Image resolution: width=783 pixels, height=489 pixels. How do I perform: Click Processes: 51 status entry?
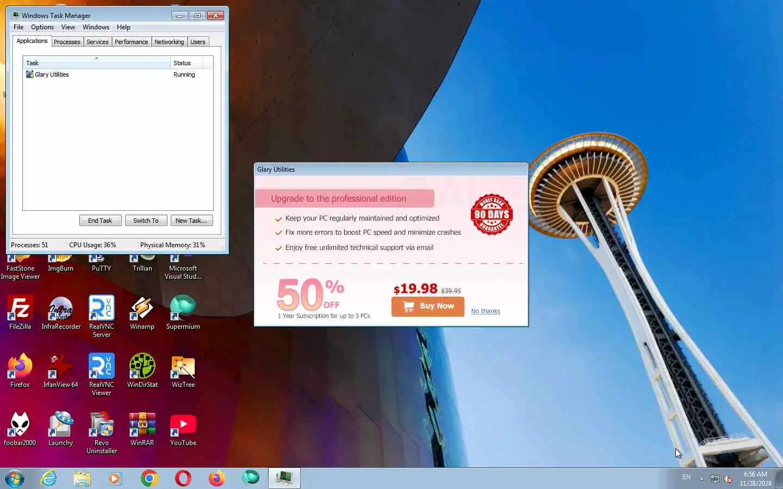click(29, 245)
